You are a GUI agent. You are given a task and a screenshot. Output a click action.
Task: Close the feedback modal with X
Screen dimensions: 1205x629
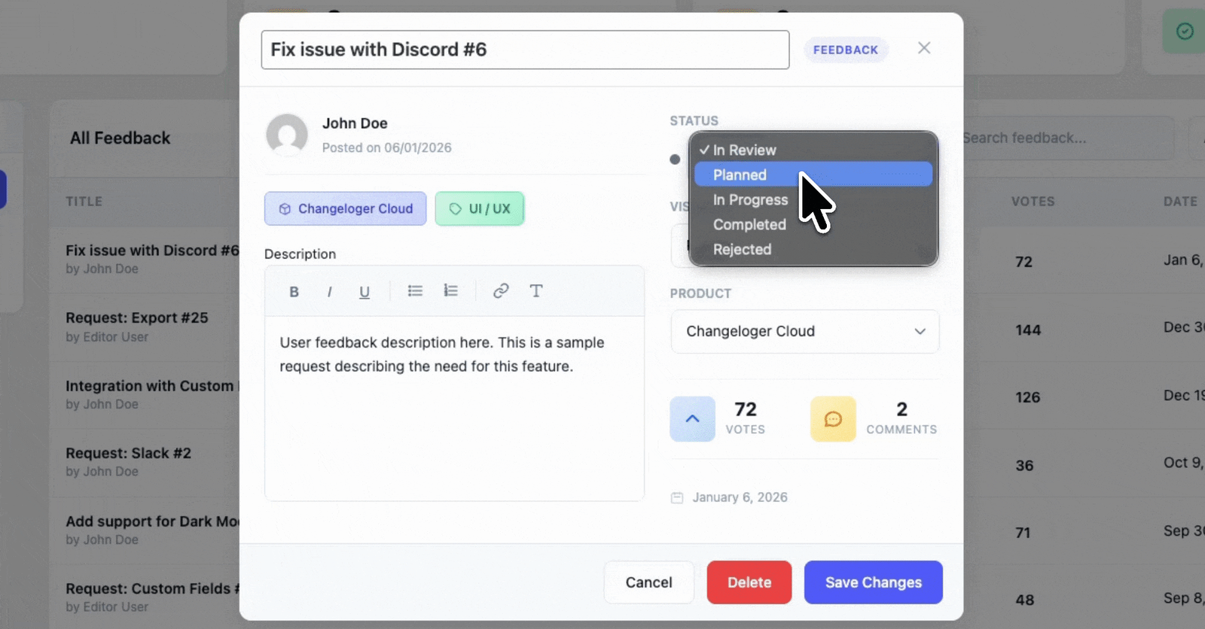click(924, 48)
